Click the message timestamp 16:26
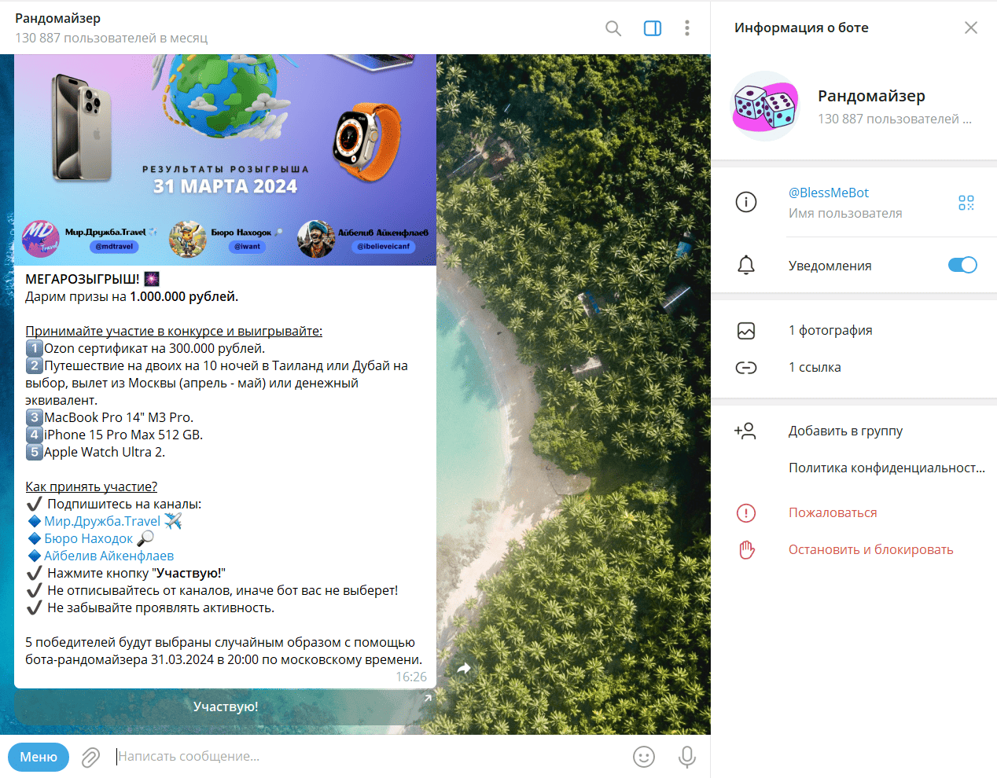Viewport: 997px width, 778px height. tap(411, 677)
